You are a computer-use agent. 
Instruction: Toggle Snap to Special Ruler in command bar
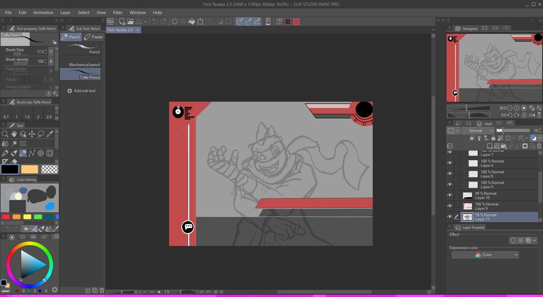coord(248,22)
